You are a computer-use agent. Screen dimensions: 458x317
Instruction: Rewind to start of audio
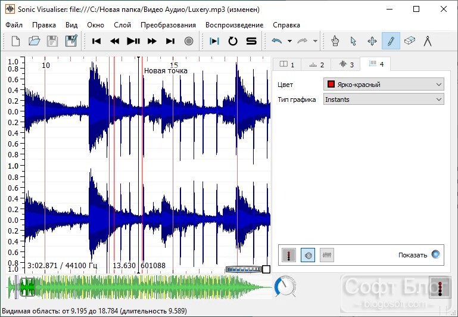(x=96, y=41)
